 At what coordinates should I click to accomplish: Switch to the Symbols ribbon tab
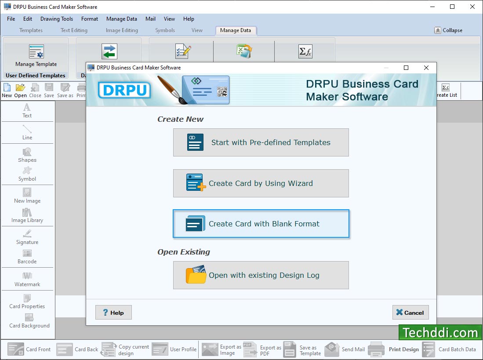165,30
